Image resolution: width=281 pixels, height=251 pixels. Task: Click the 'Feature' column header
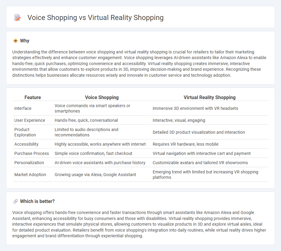coord(33,97)
